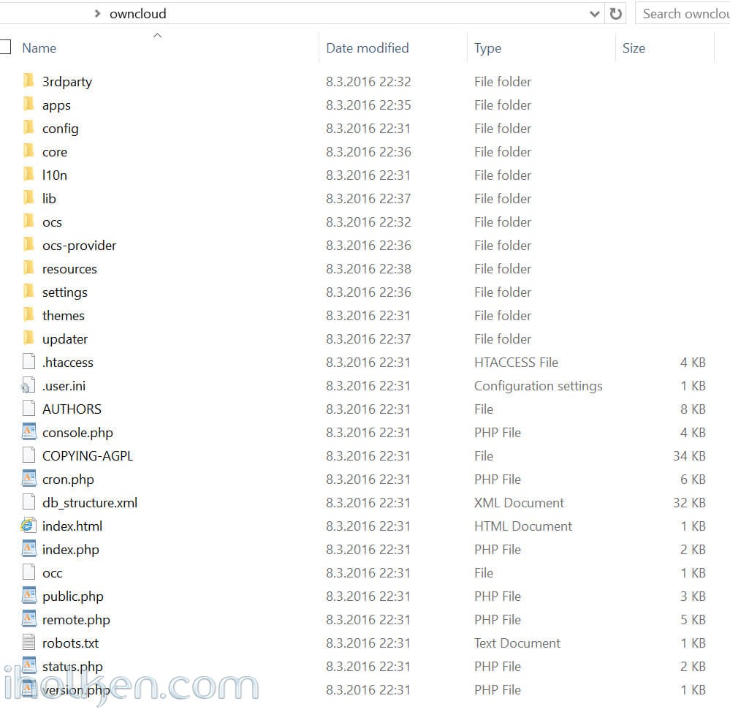The image size is (730, 712).
Task: Tick the select-all checkbox beside Name
Action: click(x=5, y=47)
